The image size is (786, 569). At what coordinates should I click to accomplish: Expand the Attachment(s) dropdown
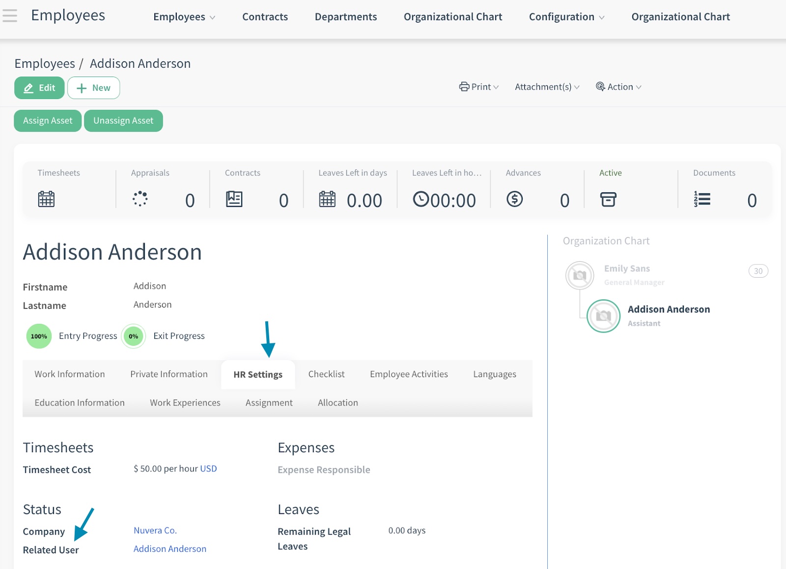[547, 87]
